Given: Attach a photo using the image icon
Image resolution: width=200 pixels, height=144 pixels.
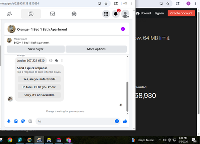Looking at the screenshot, I should click(16, 121).
